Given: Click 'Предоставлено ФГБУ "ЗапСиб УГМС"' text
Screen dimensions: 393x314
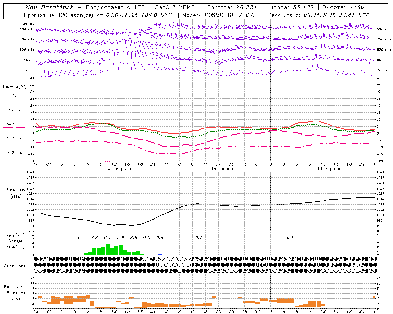Looking at the screenshot, I should 142,7.
